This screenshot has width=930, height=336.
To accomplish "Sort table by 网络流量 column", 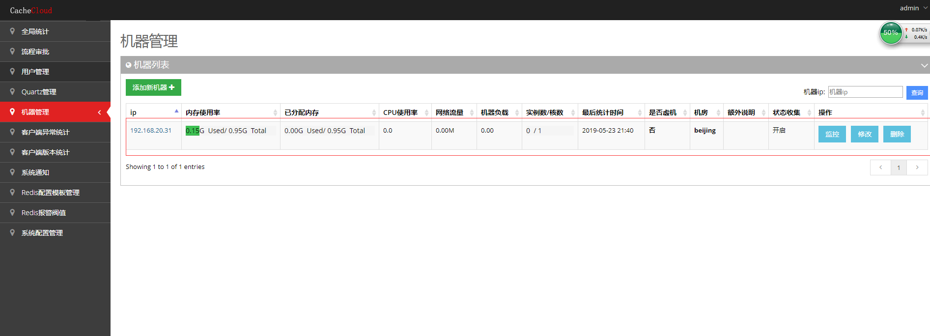I will click(x=454, y=112).
